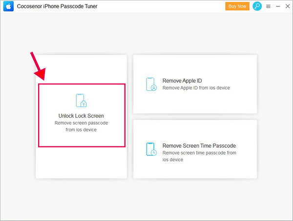Open the blue key register icon
The width and height of the screenshot is (293, 221).
(257, 6)
